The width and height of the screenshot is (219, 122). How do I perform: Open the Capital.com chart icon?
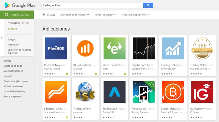pos(144,48)
